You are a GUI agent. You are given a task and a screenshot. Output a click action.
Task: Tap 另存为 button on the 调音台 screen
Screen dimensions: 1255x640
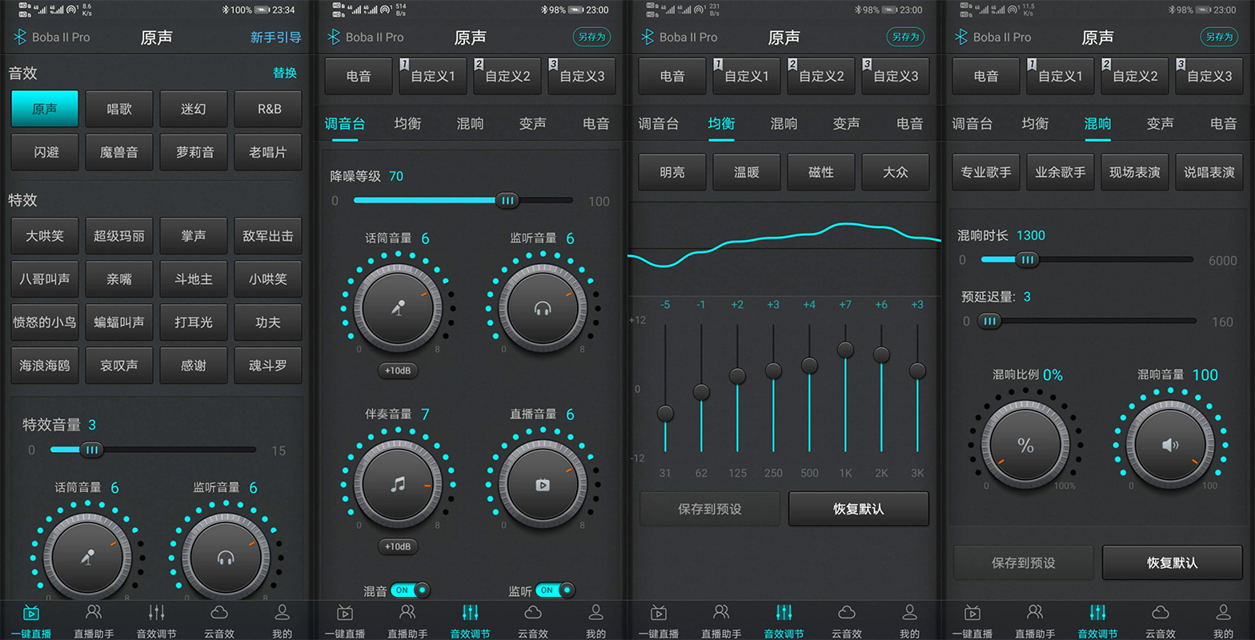591,37
